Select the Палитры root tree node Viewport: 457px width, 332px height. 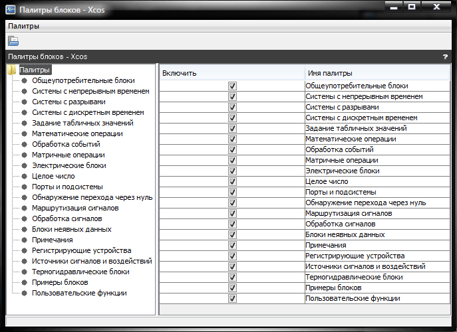(35, 70)
